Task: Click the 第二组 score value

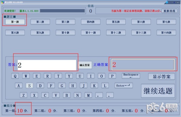Action: (50, 111)
